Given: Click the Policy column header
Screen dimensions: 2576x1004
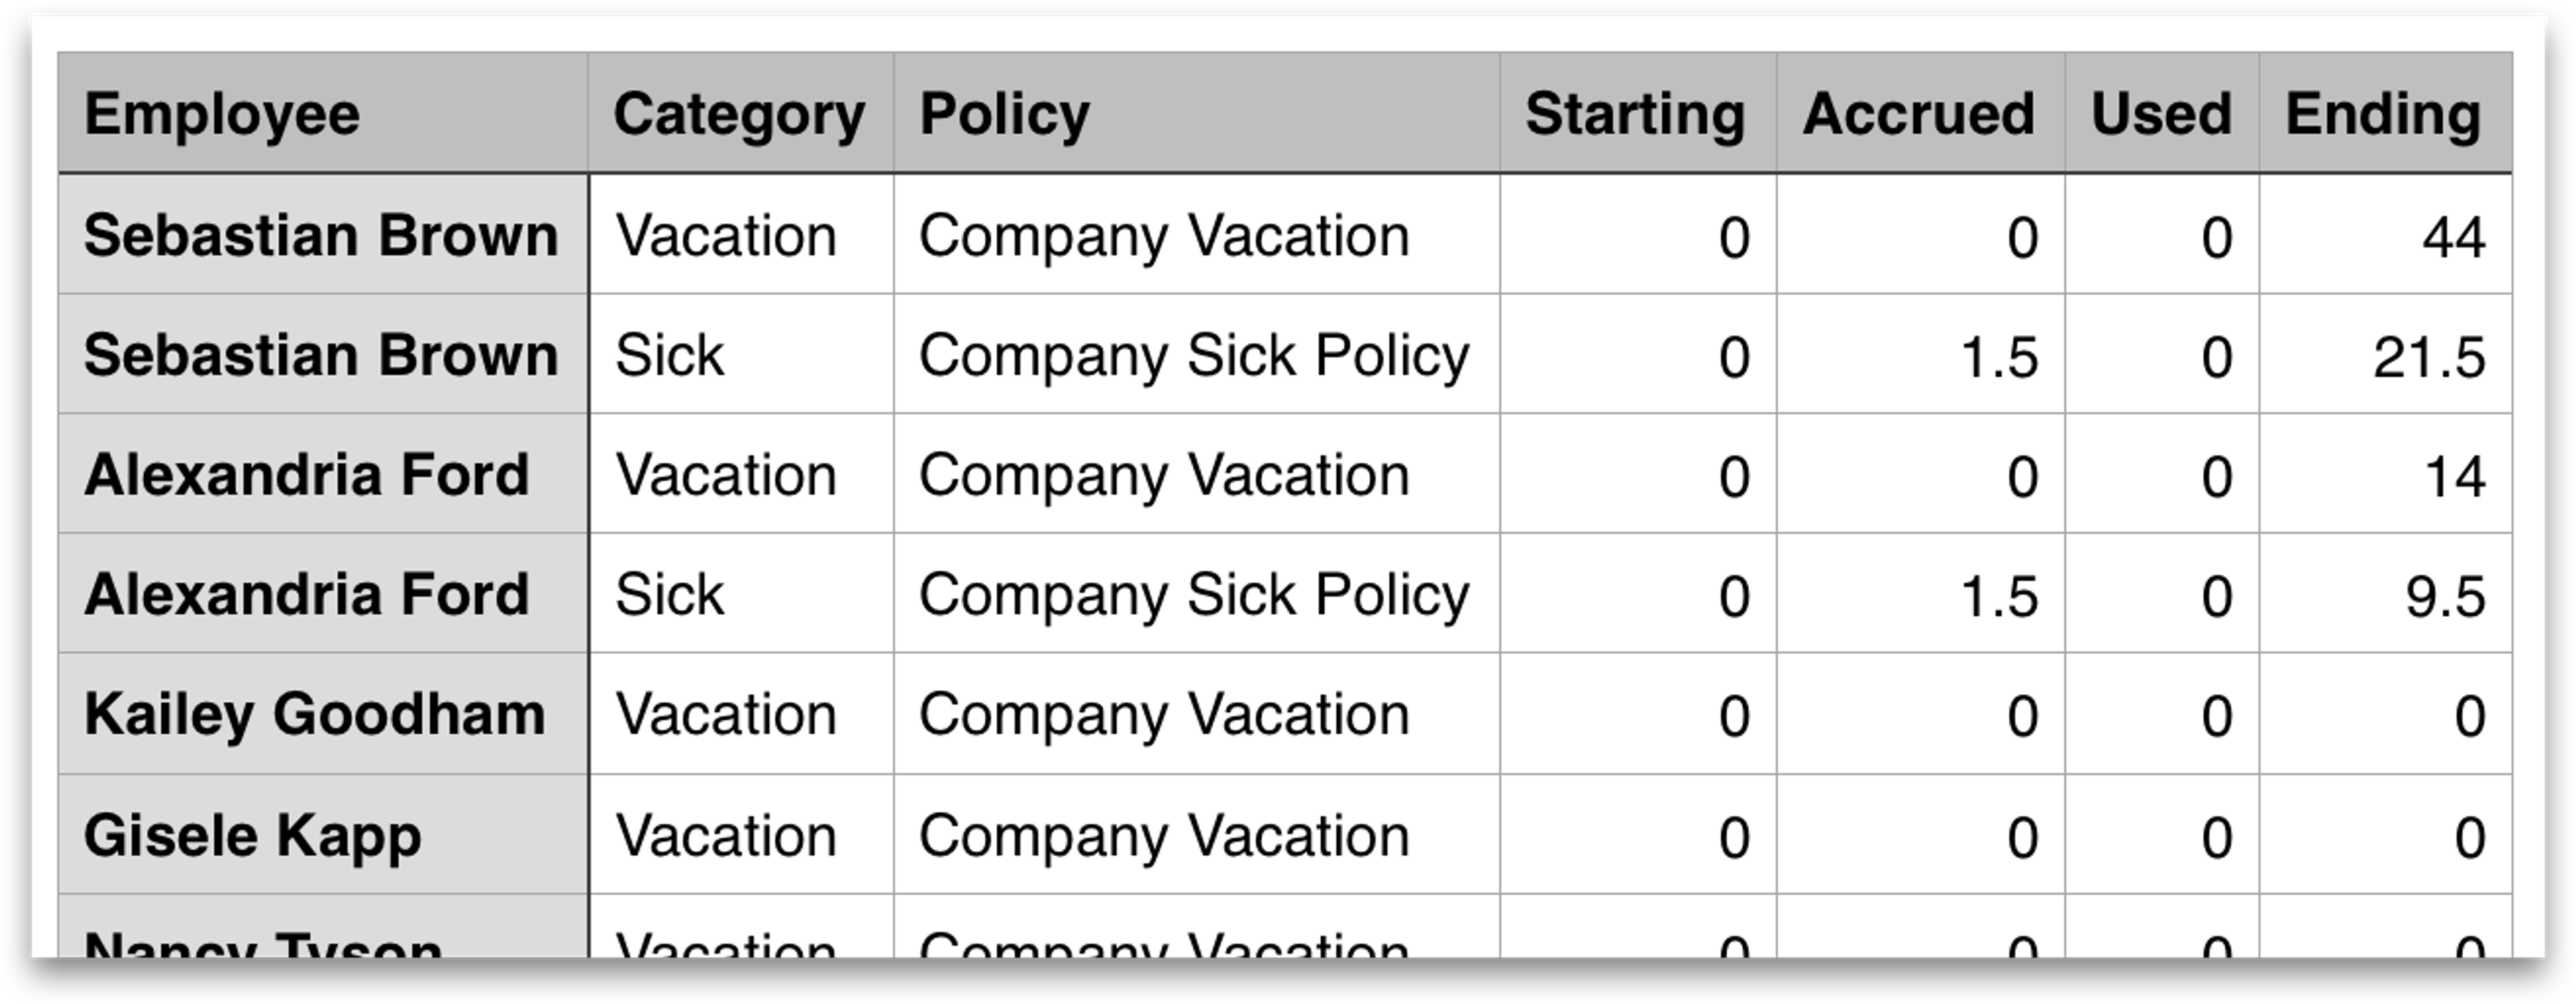Looking at the screenshot, I should click(x=1197, y=113).
